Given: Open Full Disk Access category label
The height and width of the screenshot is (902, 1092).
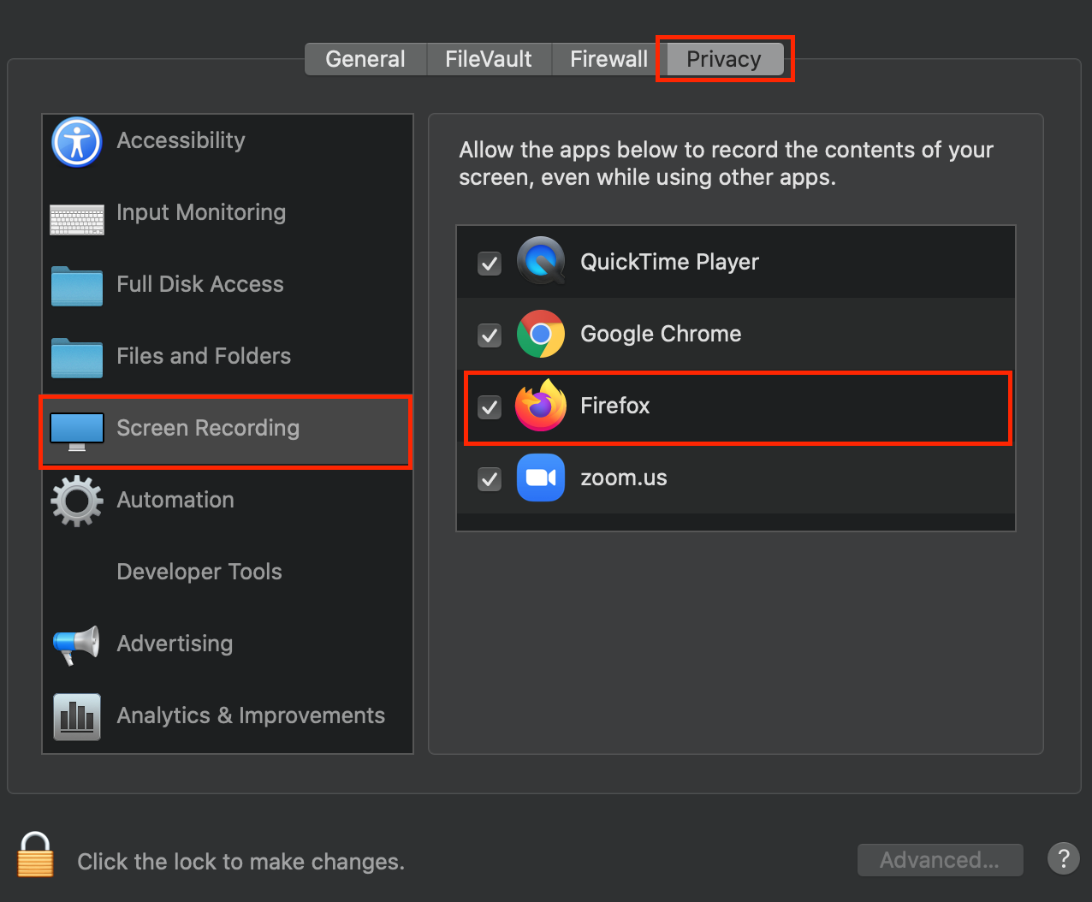Looking at the screenshot, I should pos(200,284).
